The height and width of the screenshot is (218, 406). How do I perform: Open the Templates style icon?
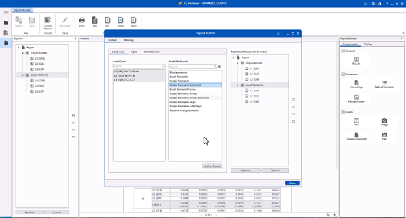click(65, 22)
